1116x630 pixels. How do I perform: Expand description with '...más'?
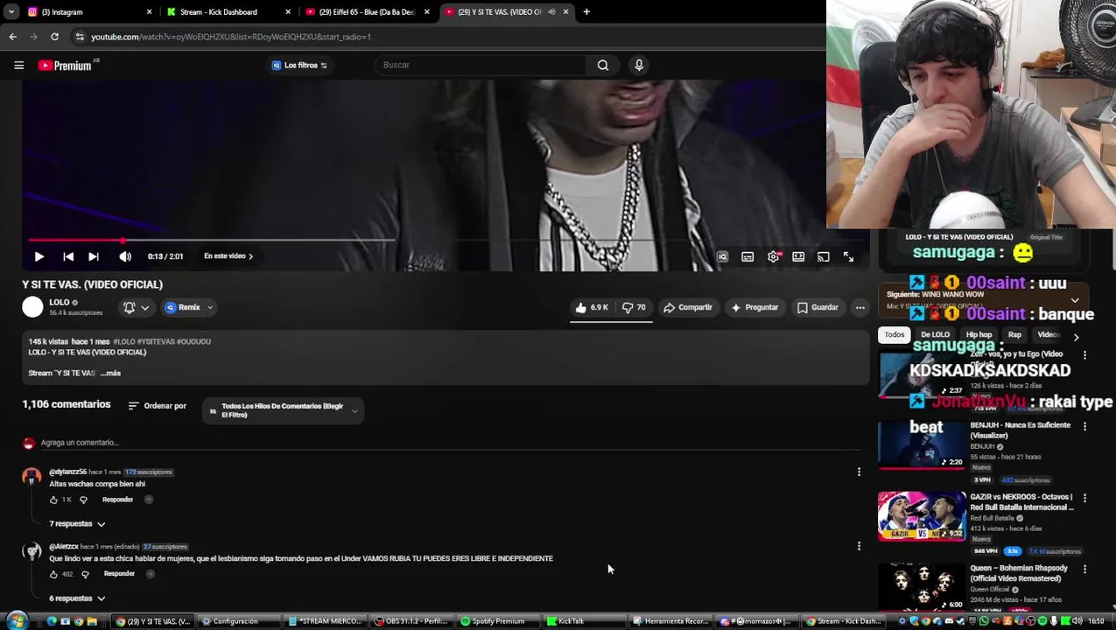click(111, 373)
